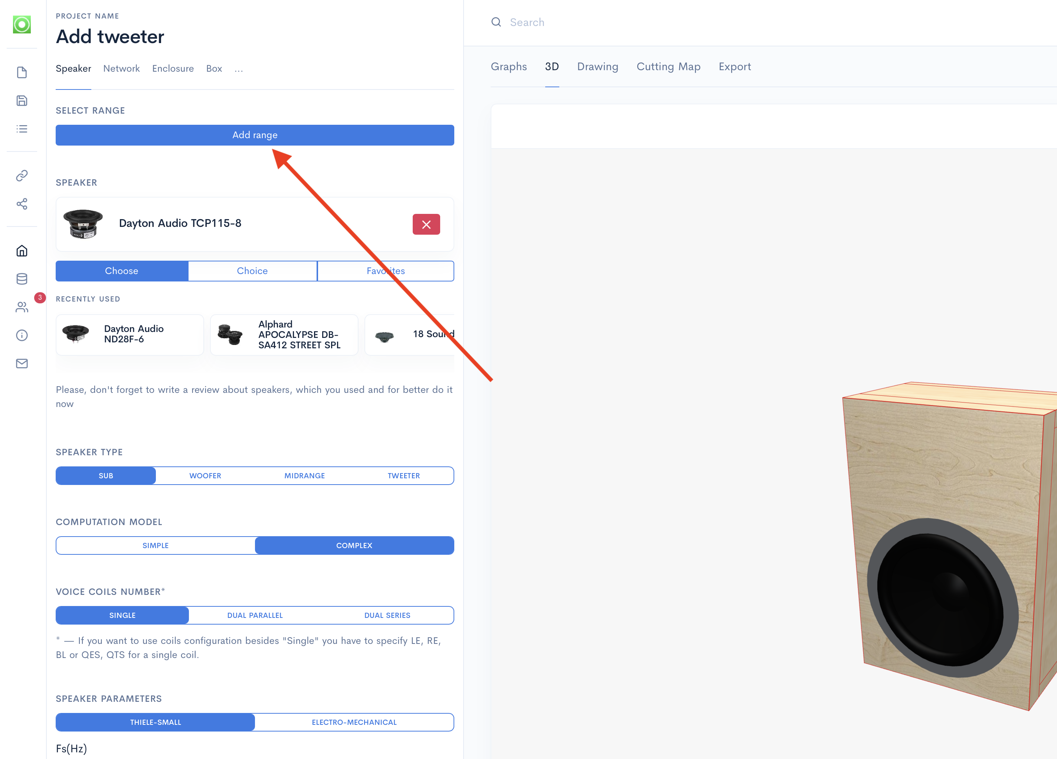Open the speaker database icon
This screenshot has width=1057, height=759.
pos(22,278)
